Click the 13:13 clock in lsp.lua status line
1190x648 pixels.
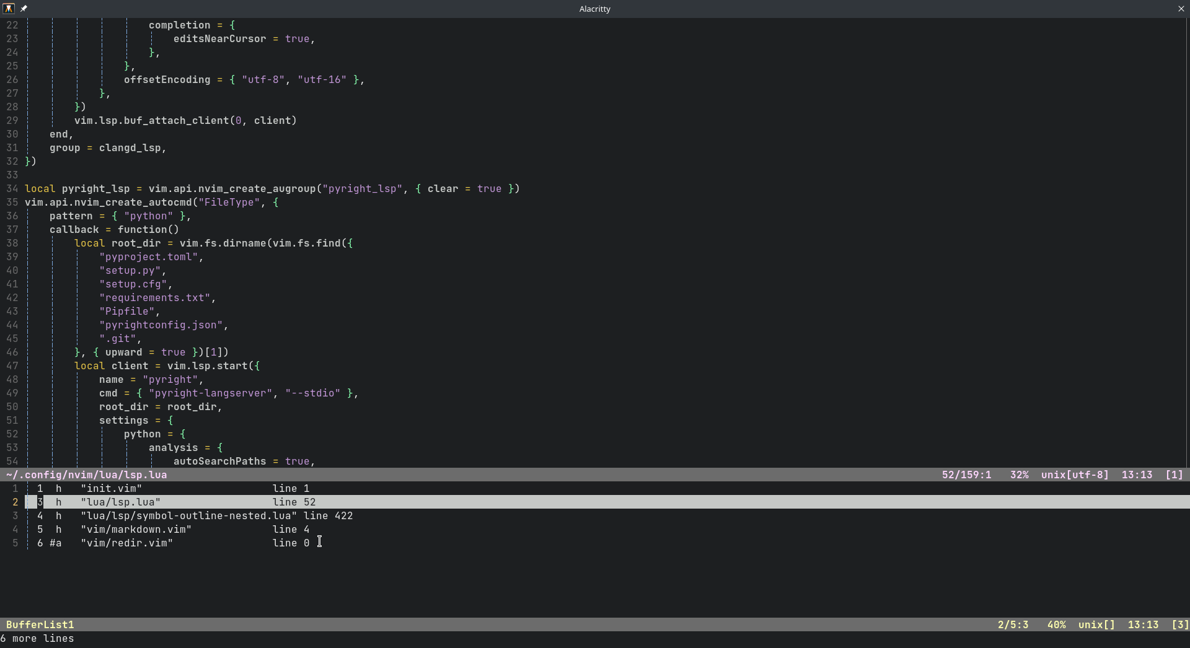(1137, 475)
